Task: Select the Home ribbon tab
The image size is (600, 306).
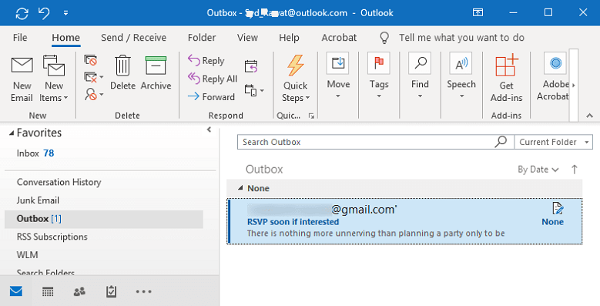Action: tap(65, 38)
